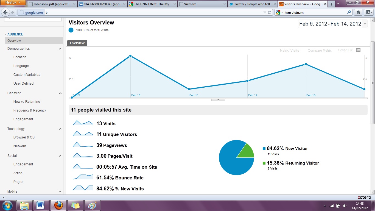
Task: Click the Firefox back arrow button
Action: click(5, 12)
